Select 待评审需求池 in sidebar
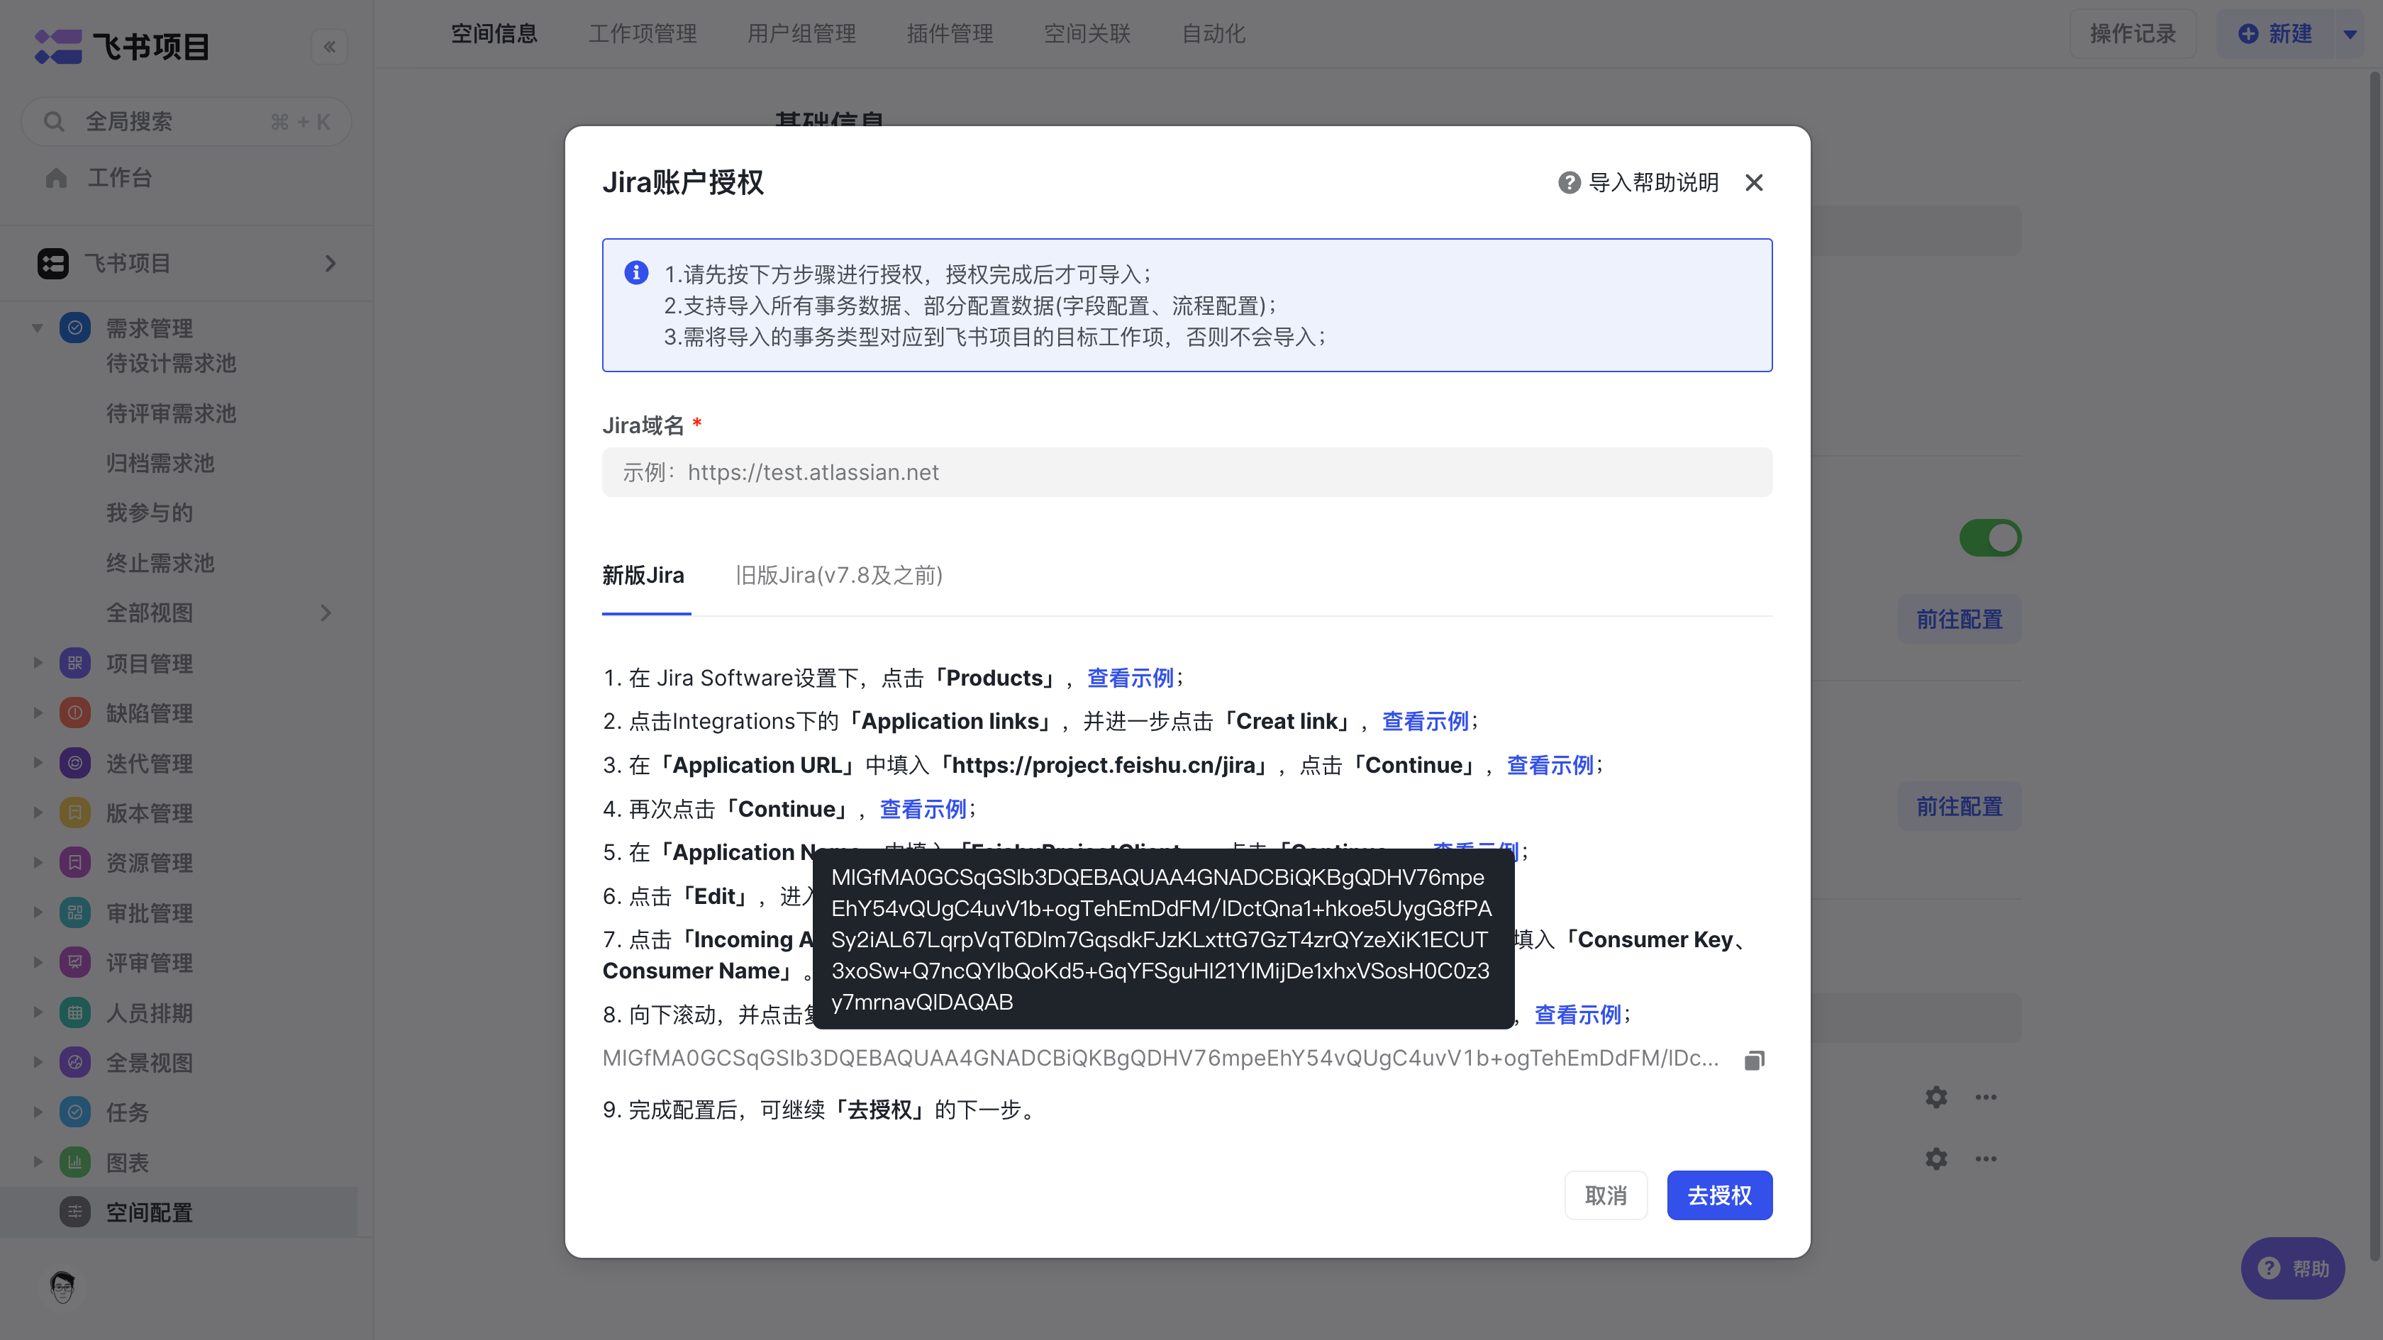Screen dimensions: 2383x1340 pyautogui.click(x=171, y=413)
